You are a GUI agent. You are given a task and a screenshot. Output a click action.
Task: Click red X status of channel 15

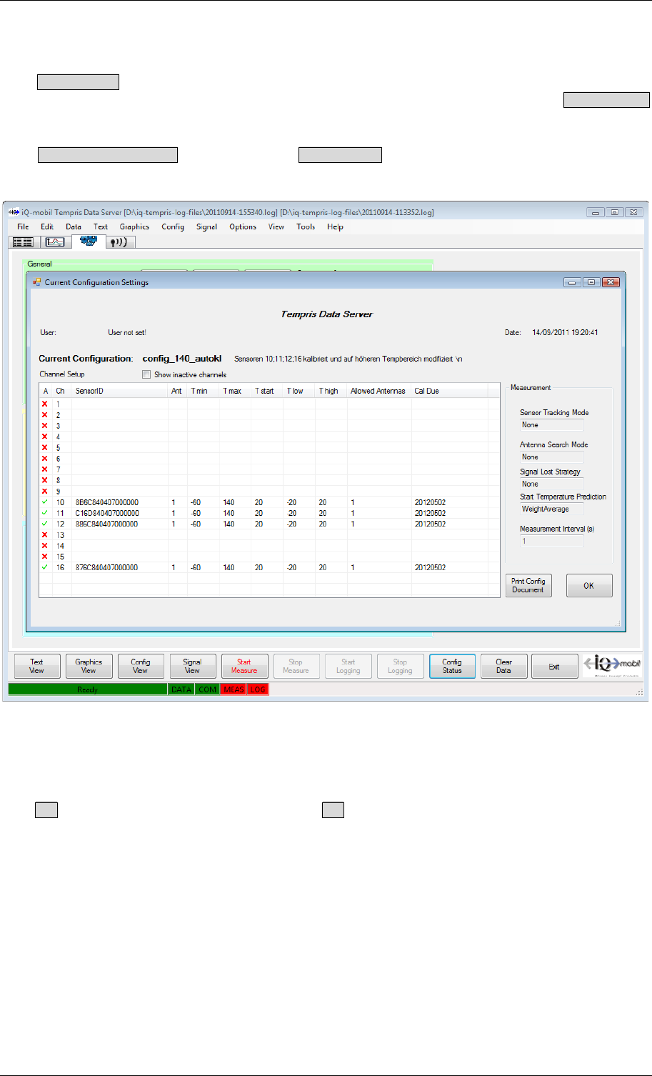pyautogui.click(x=45, y=557)
